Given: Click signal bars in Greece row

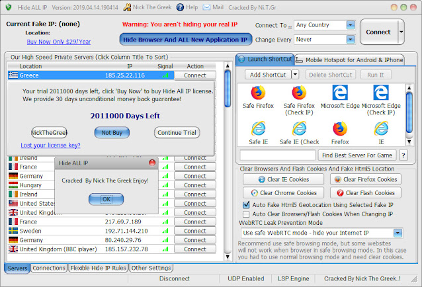Looking at the screenshot, I should click(x=165, y=75).
